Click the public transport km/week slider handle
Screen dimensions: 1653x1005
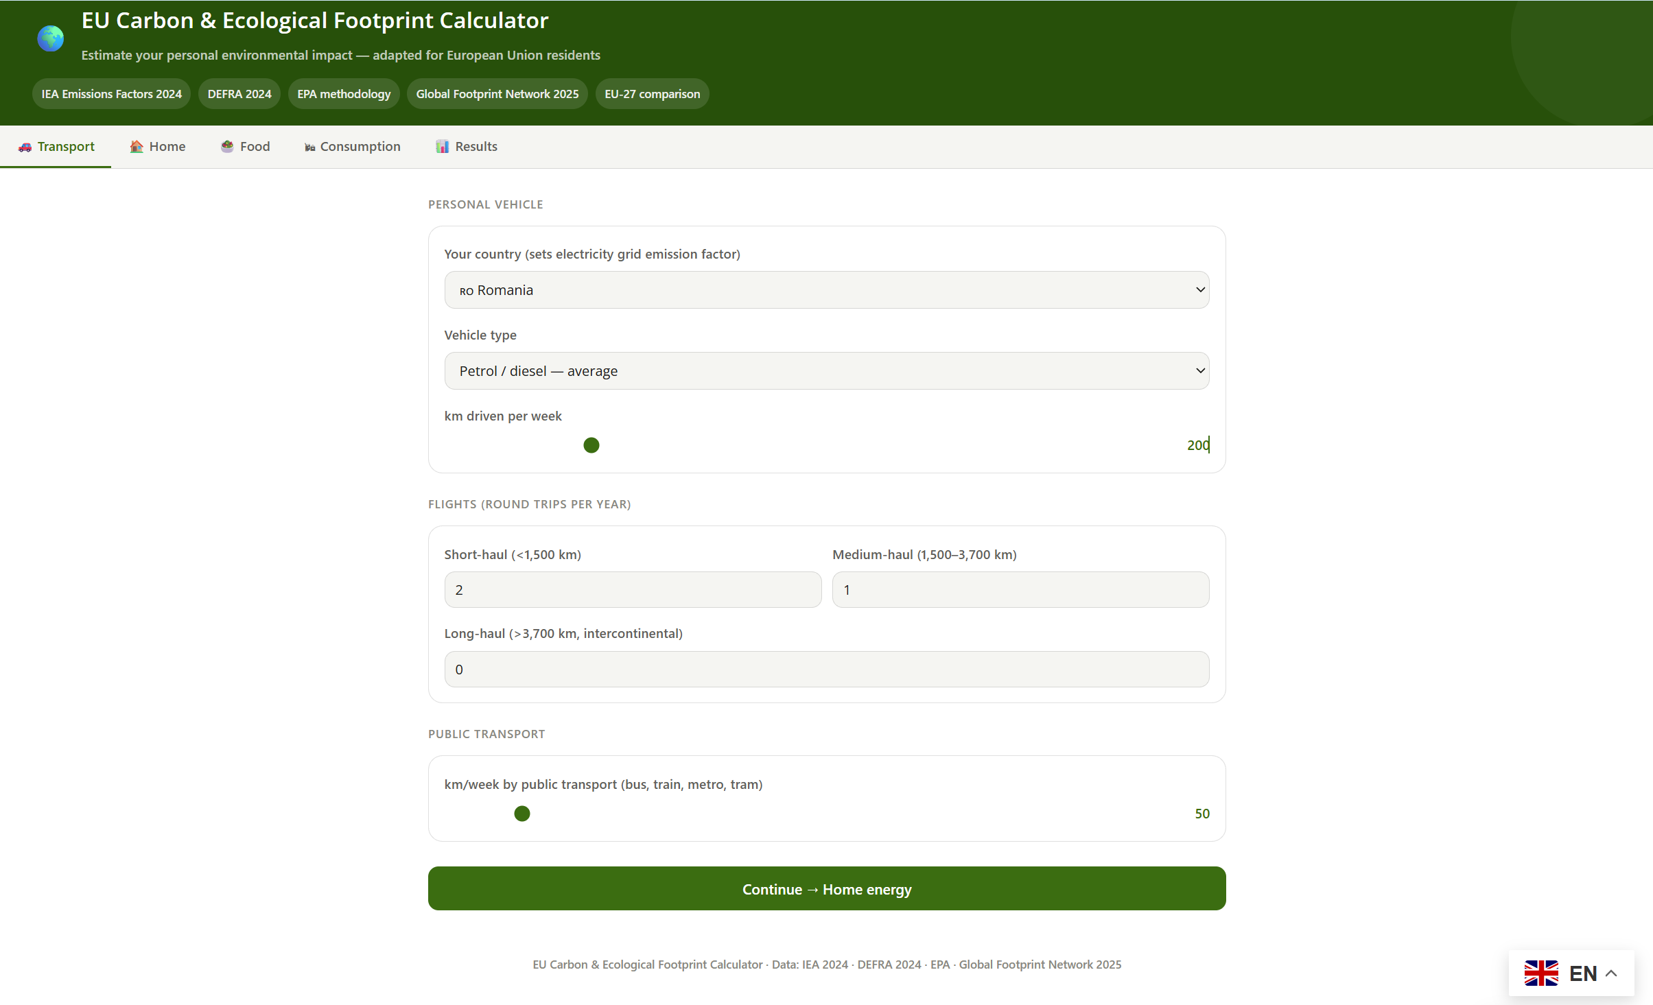tap(522, 814)
